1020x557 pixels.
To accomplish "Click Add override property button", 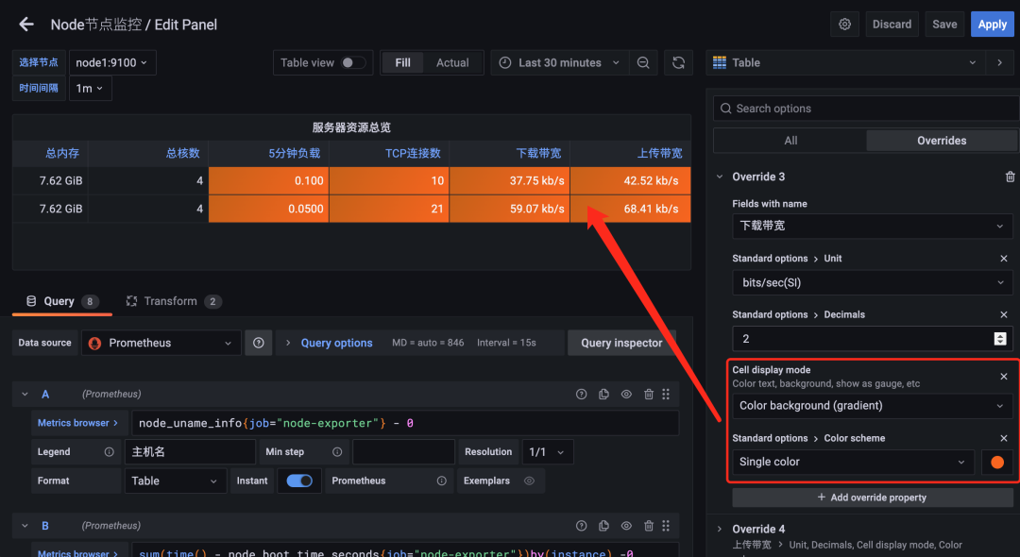I will coord(872,498).
